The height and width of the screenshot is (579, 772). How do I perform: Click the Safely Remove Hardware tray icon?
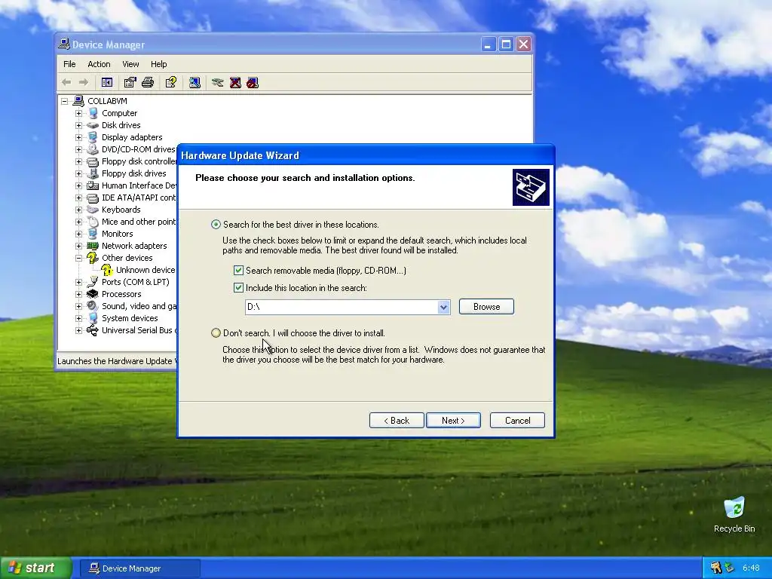tap(729, 568)
